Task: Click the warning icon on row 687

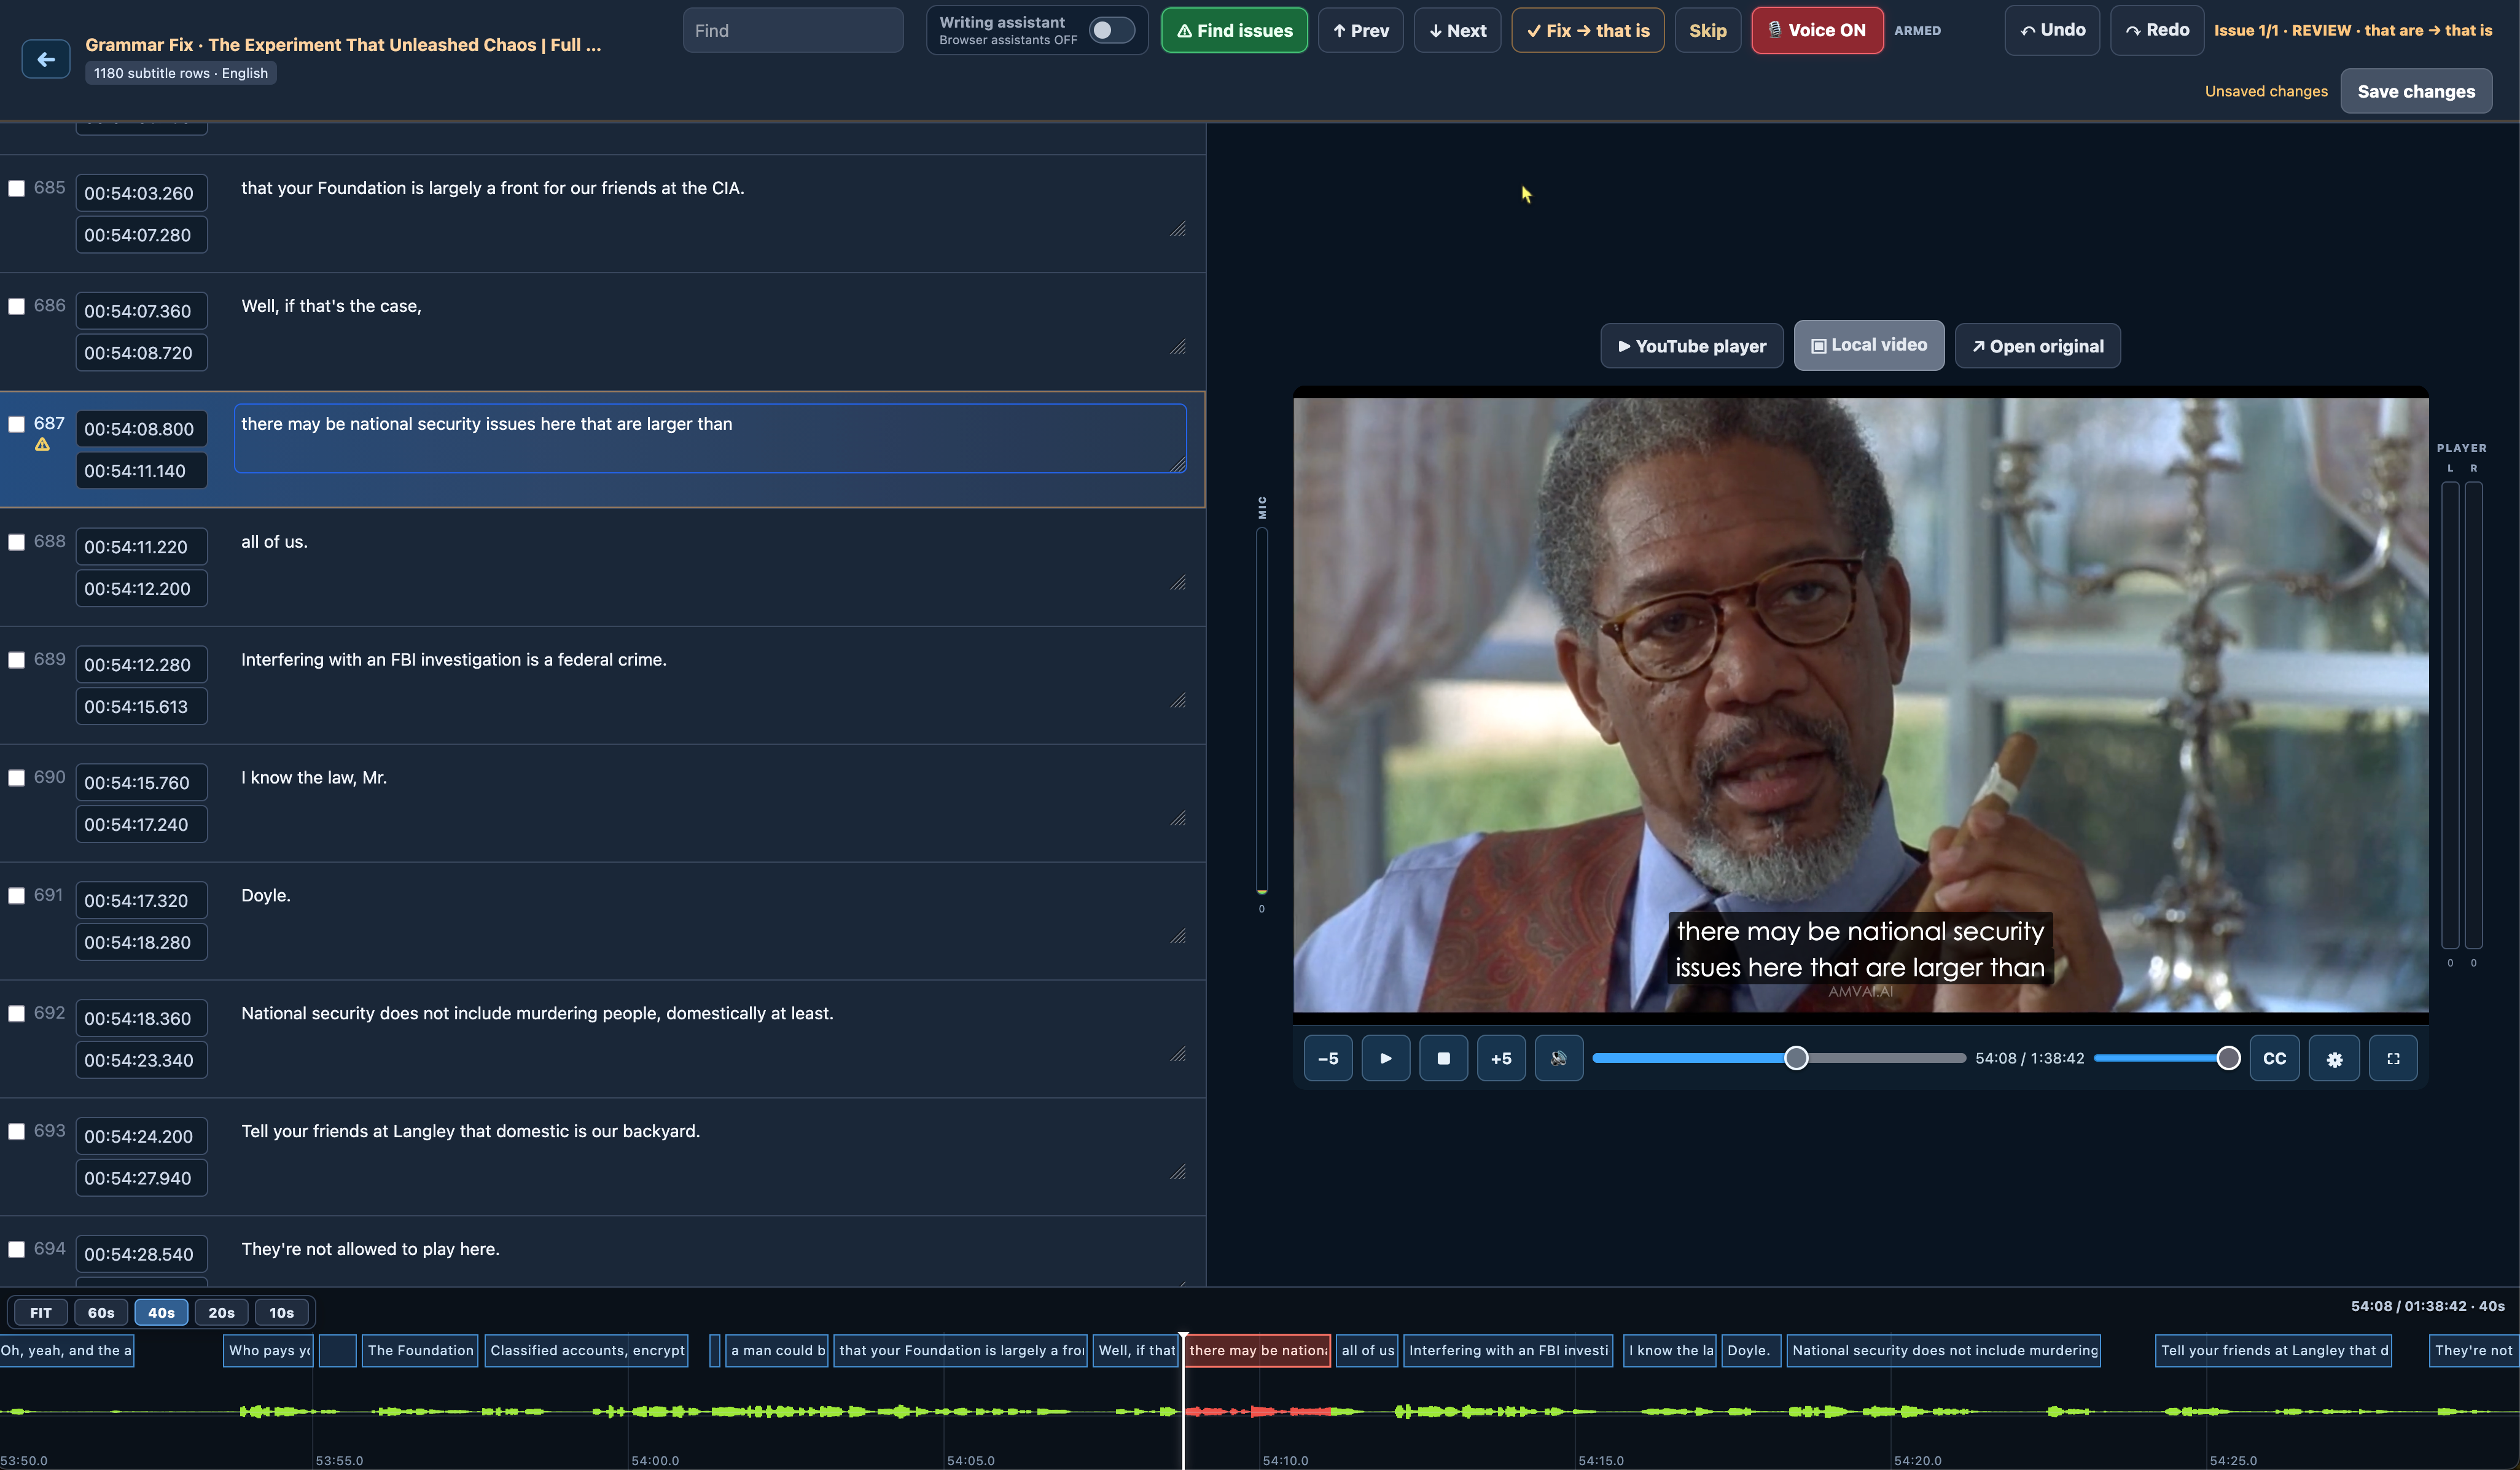Action: coord(42,445)
